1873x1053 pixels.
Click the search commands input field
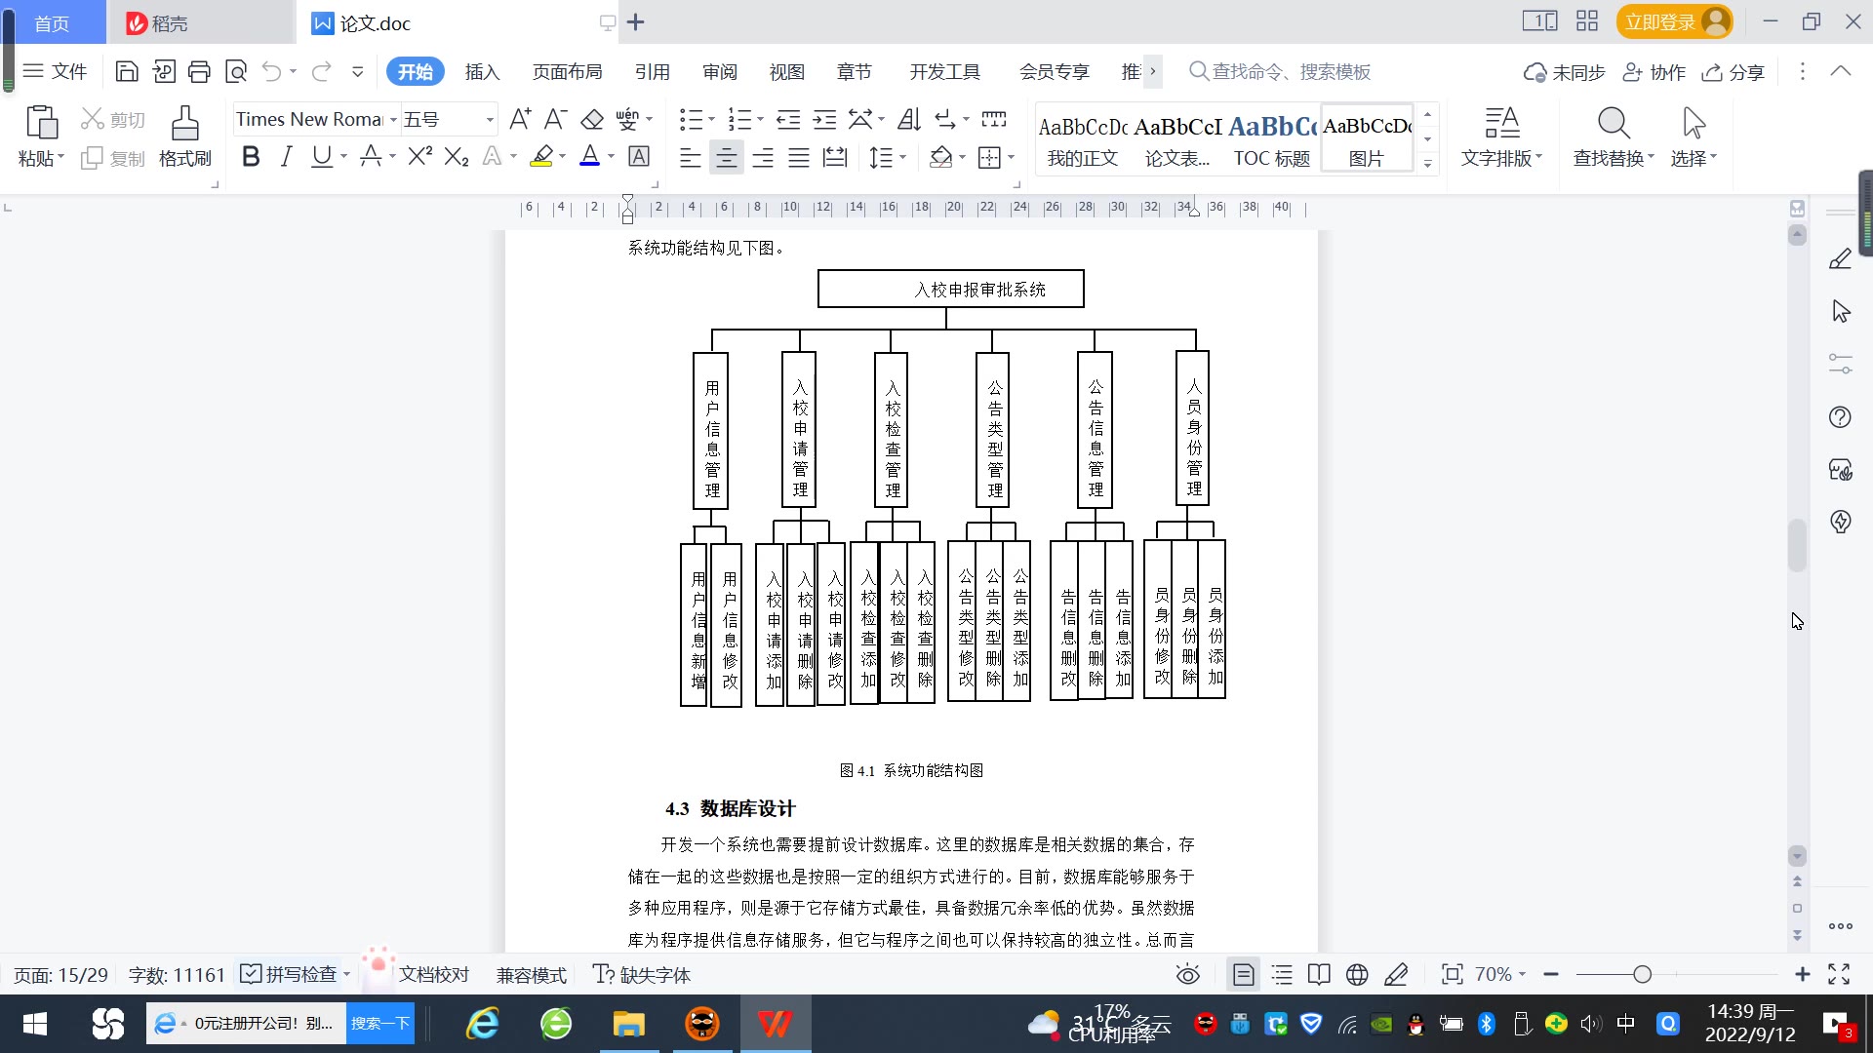1291,72
